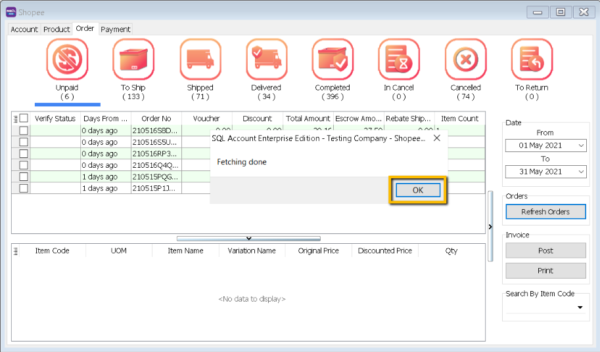
Task: View the Delivered orders icon
Action: (x=266, y=60)
